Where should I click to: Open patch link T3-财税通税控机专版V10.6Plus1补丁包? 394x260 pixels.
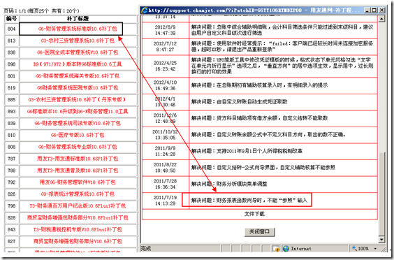(78, 229)
